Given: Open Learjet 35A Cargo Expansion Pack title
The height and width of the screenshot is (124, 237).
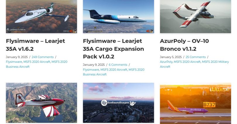Looking at the screenshot, I should pos(113,49).
